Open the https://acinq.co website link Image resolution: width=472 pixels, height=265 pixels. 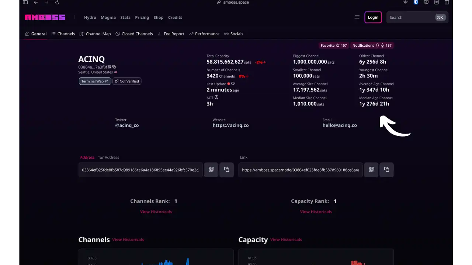point(230,126)
